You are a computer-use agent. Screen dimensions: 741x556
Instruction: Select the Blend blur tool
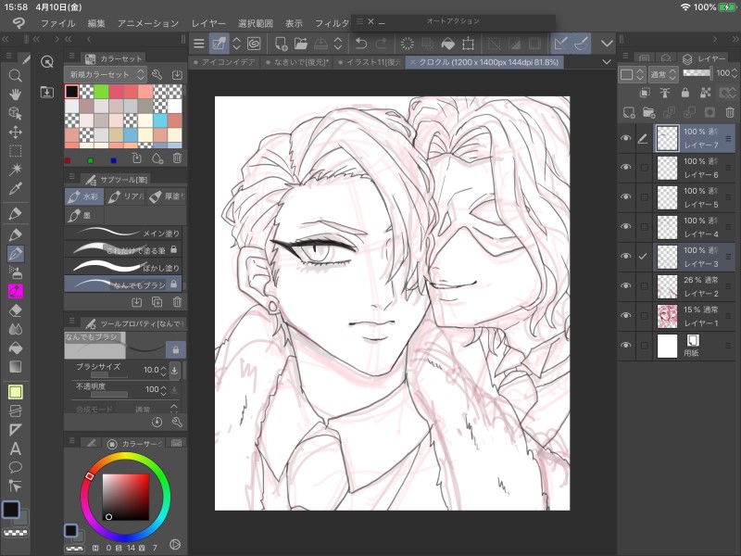click(x=15, y=329)
